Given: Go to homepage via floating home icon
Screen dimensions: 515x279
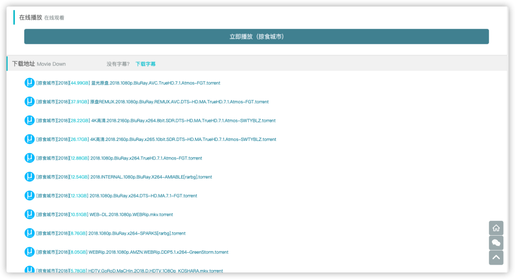Looking at the screenshot, I should [496, 228].
